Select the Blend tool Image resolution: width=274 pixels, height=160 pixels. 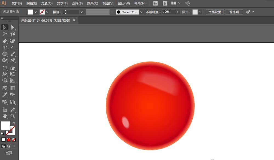pos(13,95)
